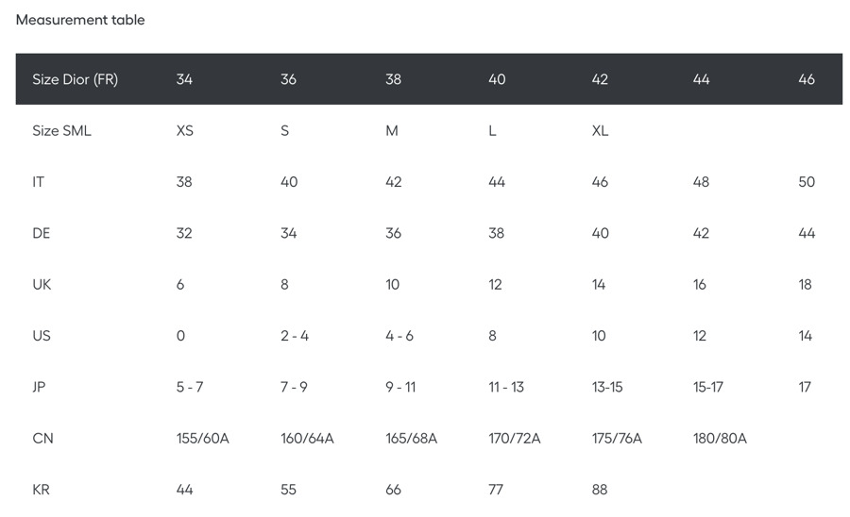Click the KR size 88 cell
Screen dimensions: 850x517
[x=600, y=490]
